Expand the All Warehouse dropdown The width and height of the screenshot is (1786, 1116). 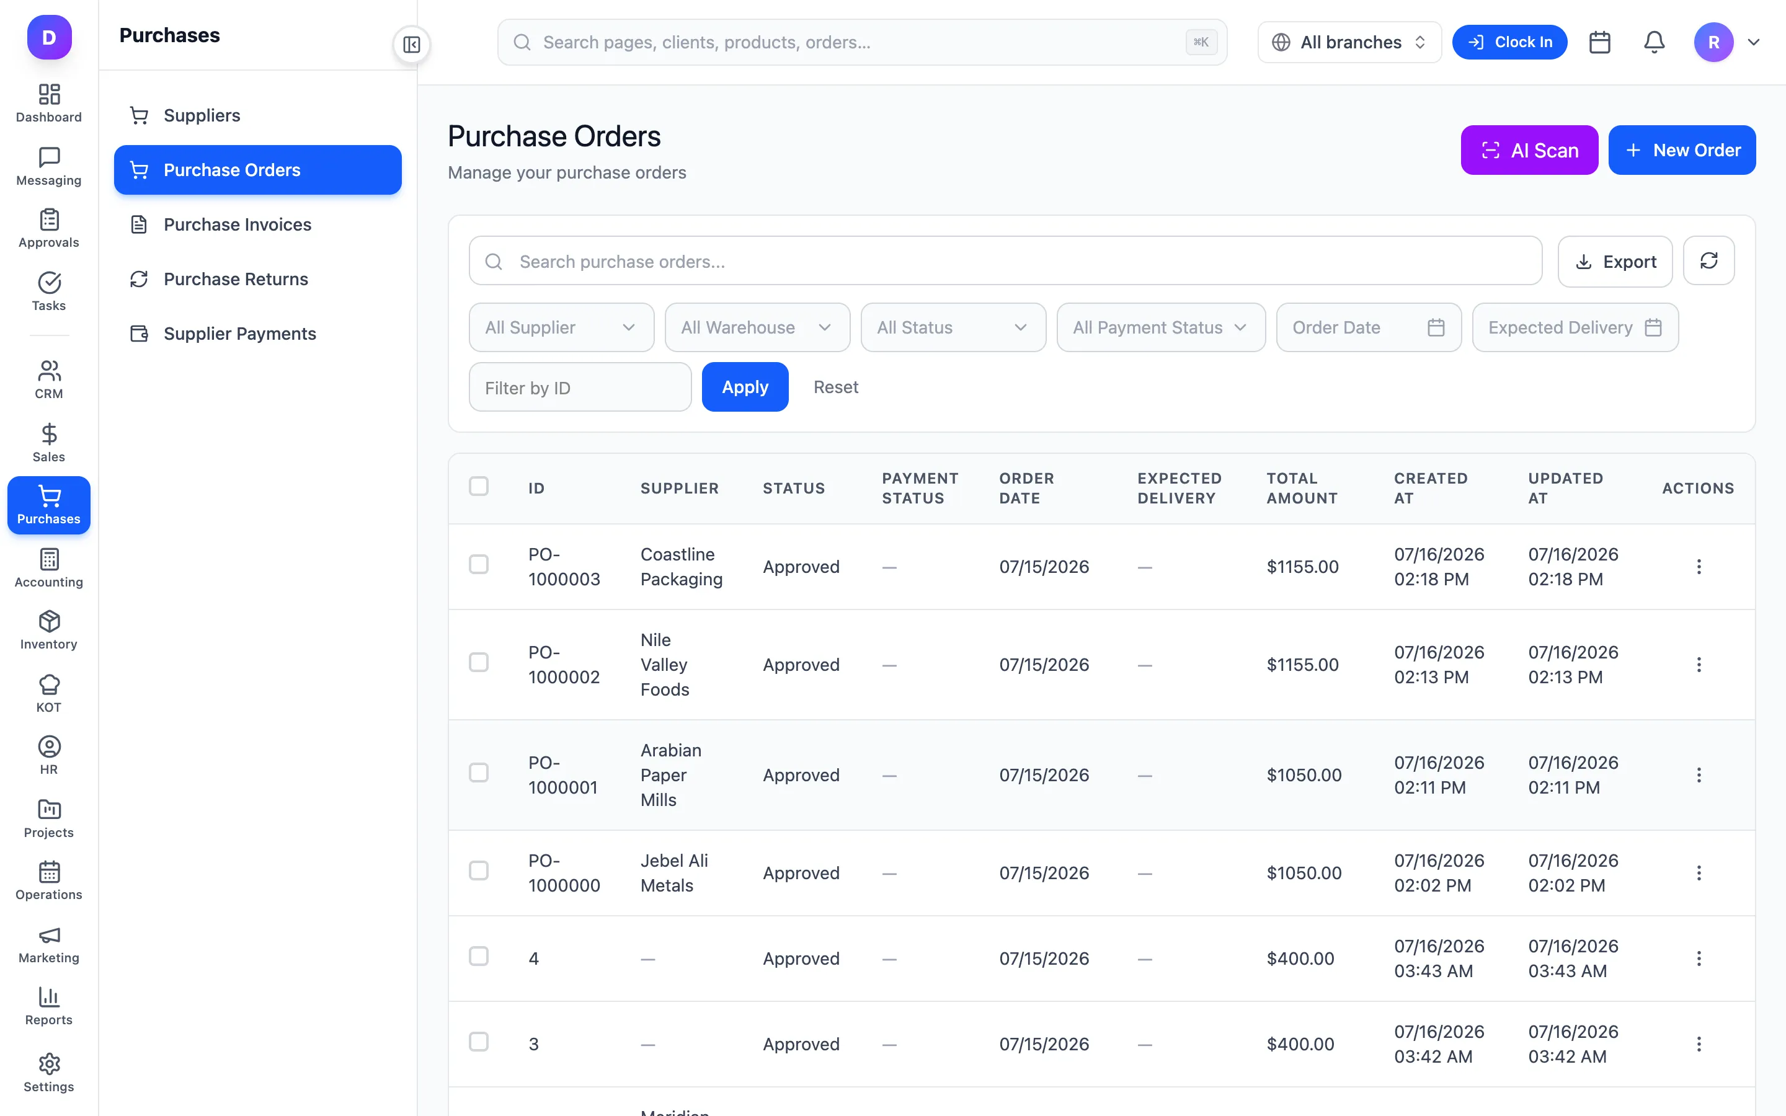click(x=757, y=328)
